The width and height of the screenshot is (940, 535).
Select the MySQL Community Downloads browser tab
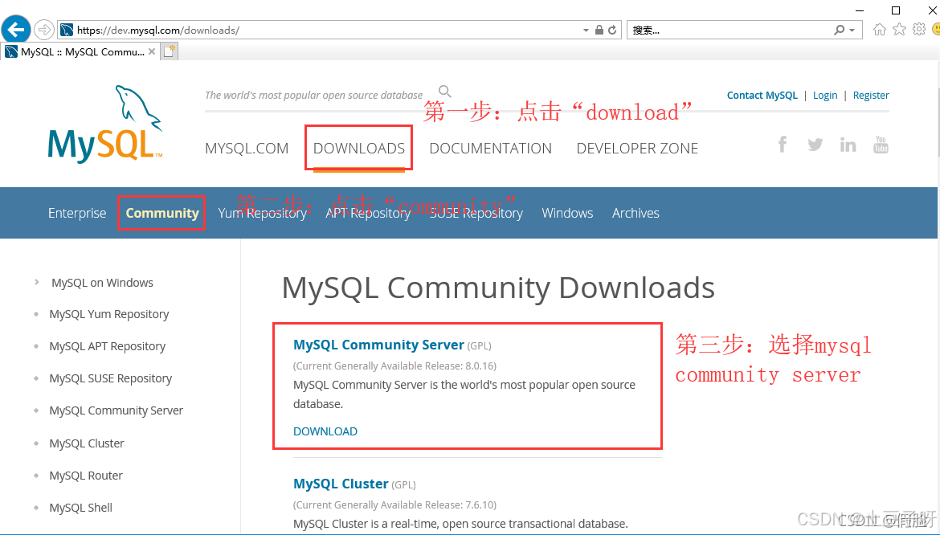point(81,51)
